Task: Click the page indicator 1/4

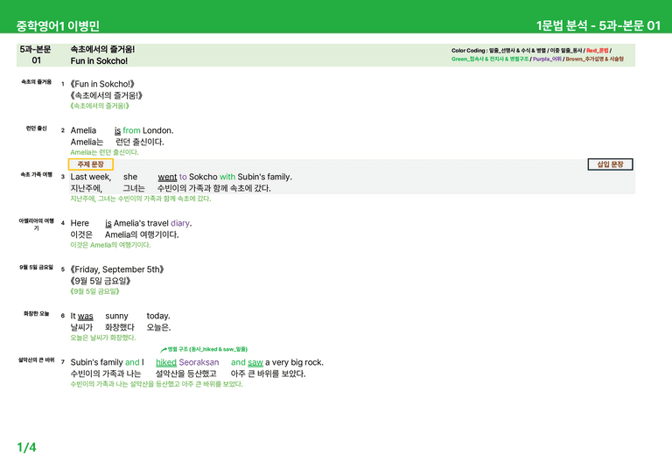Action: pyautogui.click(x=26, y=447)
